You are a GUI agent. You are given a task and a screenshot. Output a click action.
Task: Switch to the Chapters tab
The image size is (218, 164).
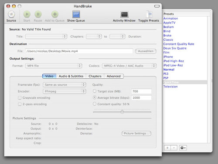(x=95, y=76)
